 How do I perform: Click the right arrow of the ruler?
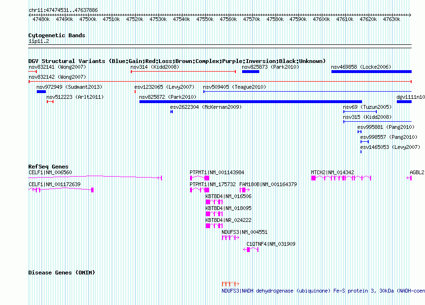(x=410, y=15)
